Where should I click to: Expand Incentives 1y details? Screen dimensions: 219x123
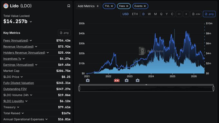pyautogui.click(x=24, y=59)
